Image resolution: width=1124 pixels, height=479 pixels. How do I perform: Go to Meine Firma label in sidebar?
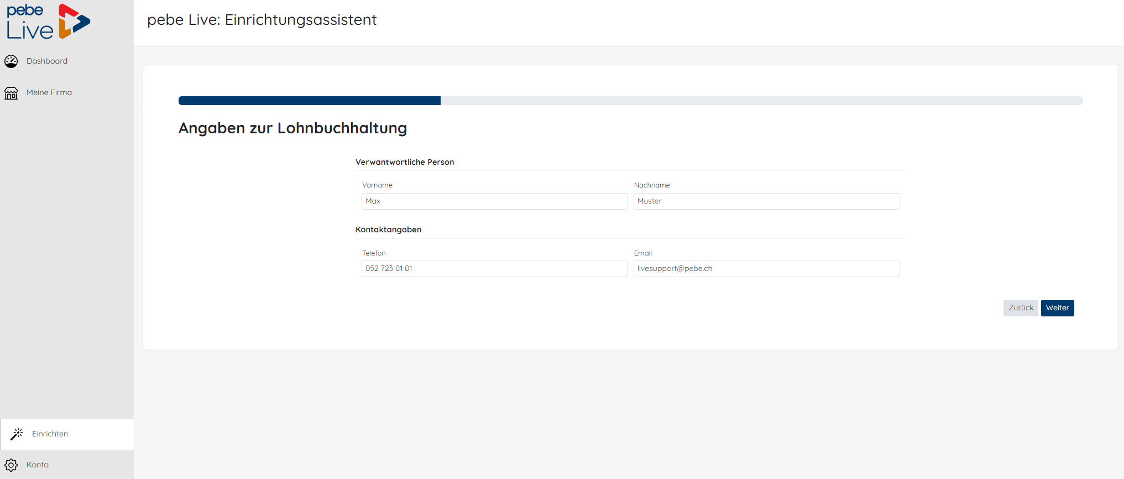pyautogui.click(x=49, y=92)
